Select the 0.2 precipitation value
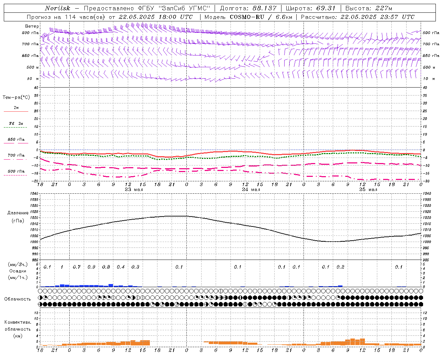Image resolution: width=441 pixels, height=353 pixels. (340, 267)
